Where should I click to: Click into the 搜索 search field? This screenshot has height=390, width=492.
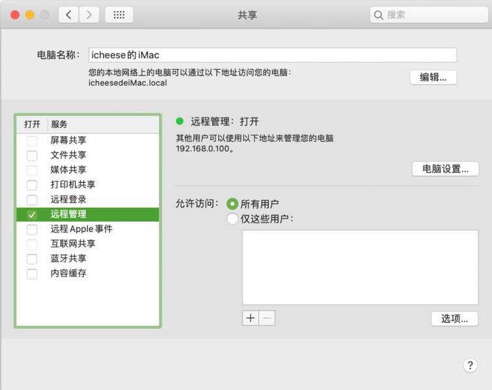[429, 15]
